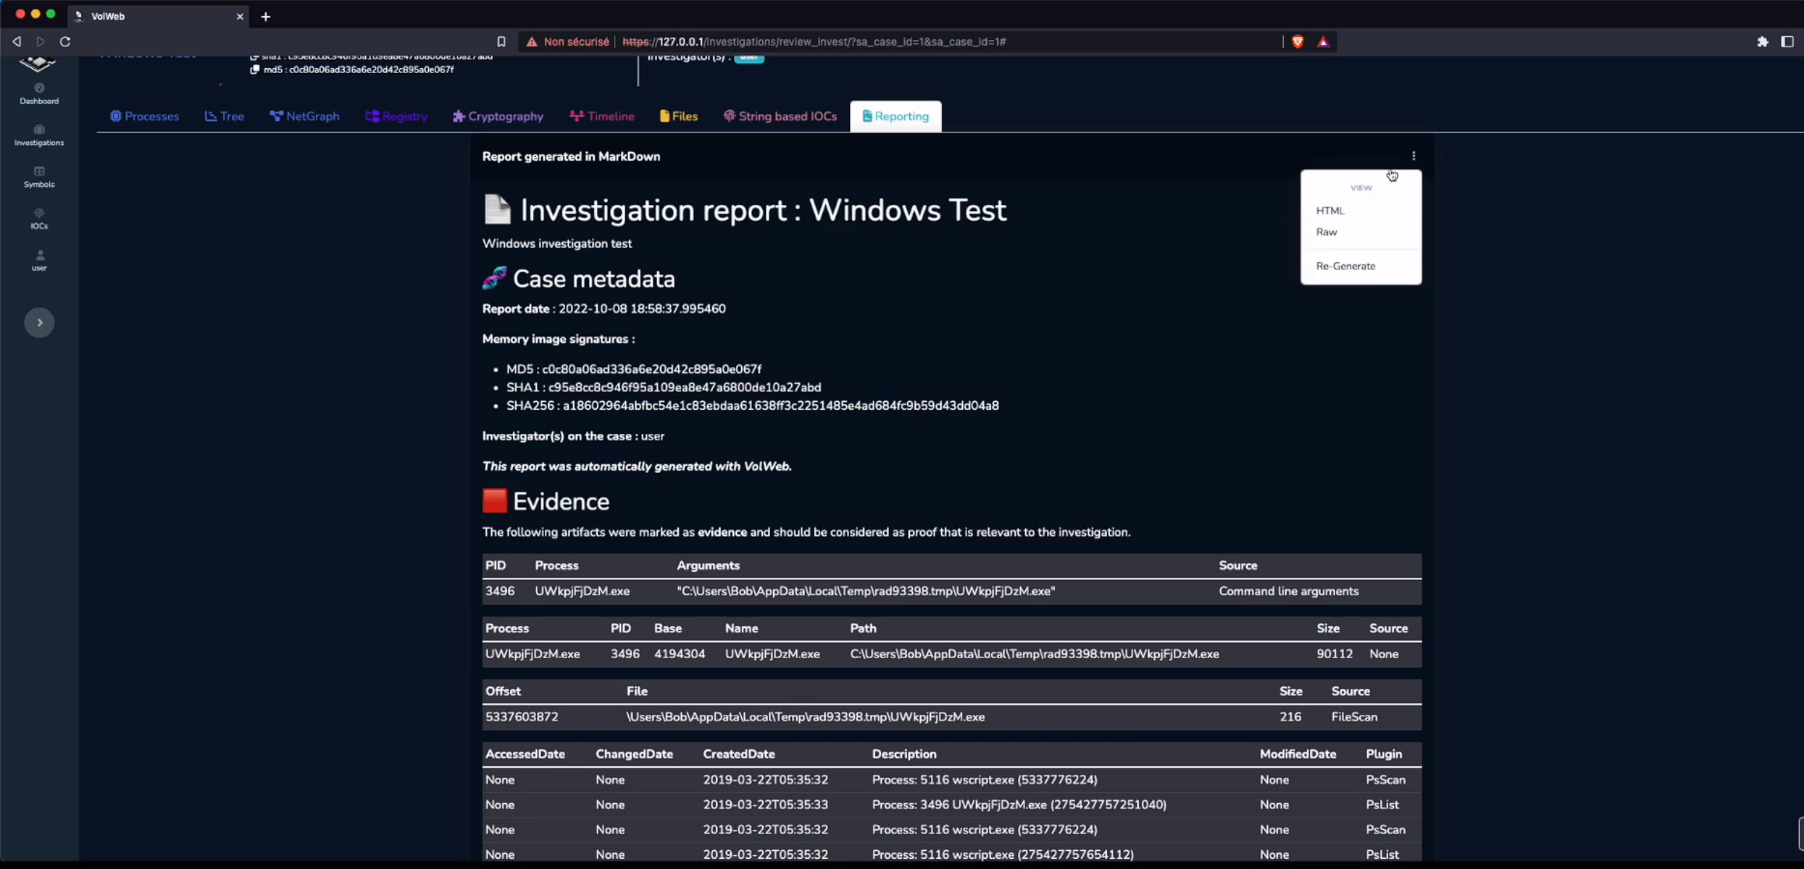Click the Base value 4194304 cell
The width and height of the screenshot is (1804, 869).
click(x=680, y=654)
